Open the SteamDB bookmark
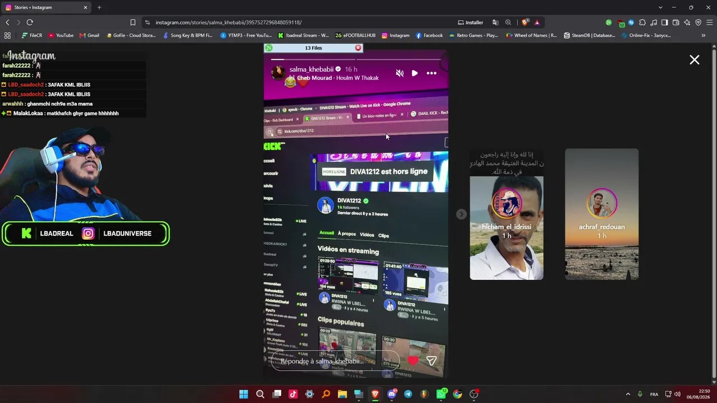Screen dimensions: 717x403 (x=589, y=35)
